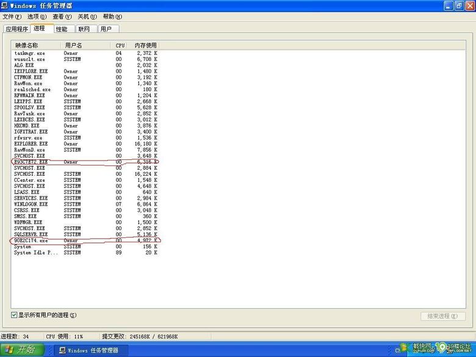Viewport: 476px width, 357px height.
Task: Select the WINLOGON.EXE process row
Action: [85, 204]
